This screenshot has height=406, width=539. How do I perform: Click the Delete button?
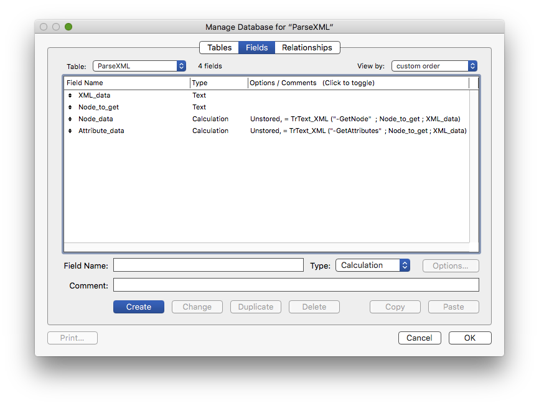click(x=314, y=307)
